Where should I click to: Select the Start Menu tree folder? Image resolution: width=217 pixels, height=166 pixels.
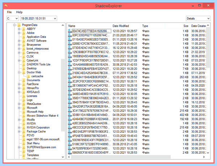click(33, 143)
